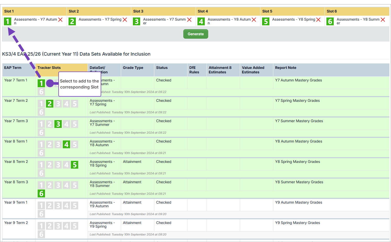Viewport: 391px width, 242px height.
Task: Toggle green slot 6 in Year 8 Term 3
Action: coord(41,193)
